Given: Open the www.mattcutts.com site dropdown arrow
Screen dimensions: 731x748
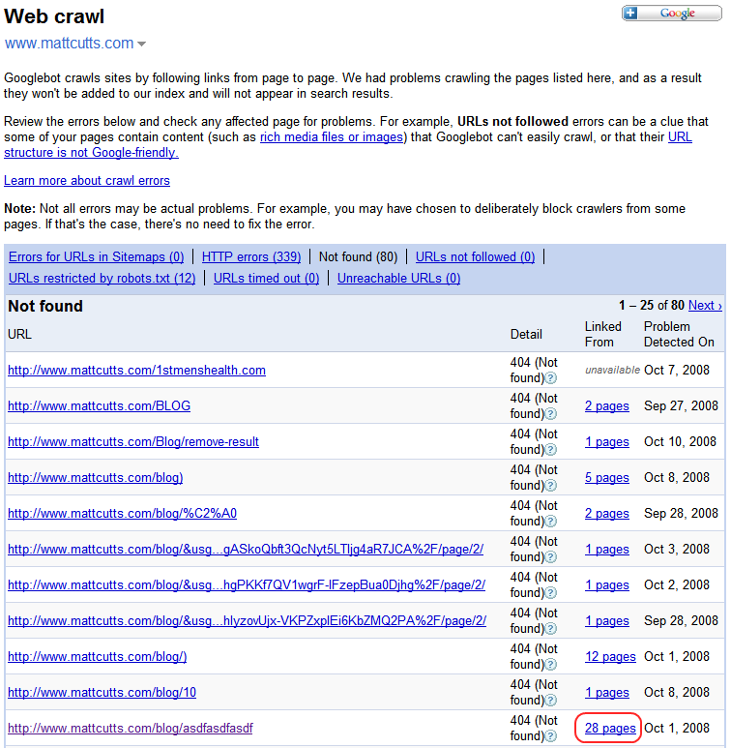Looking at the screenshot, I should [x=141, y=44].
